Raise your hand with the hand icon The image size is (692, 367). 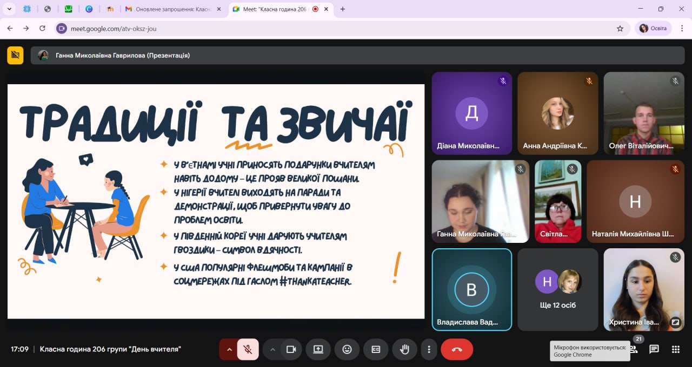coord(404,349)
